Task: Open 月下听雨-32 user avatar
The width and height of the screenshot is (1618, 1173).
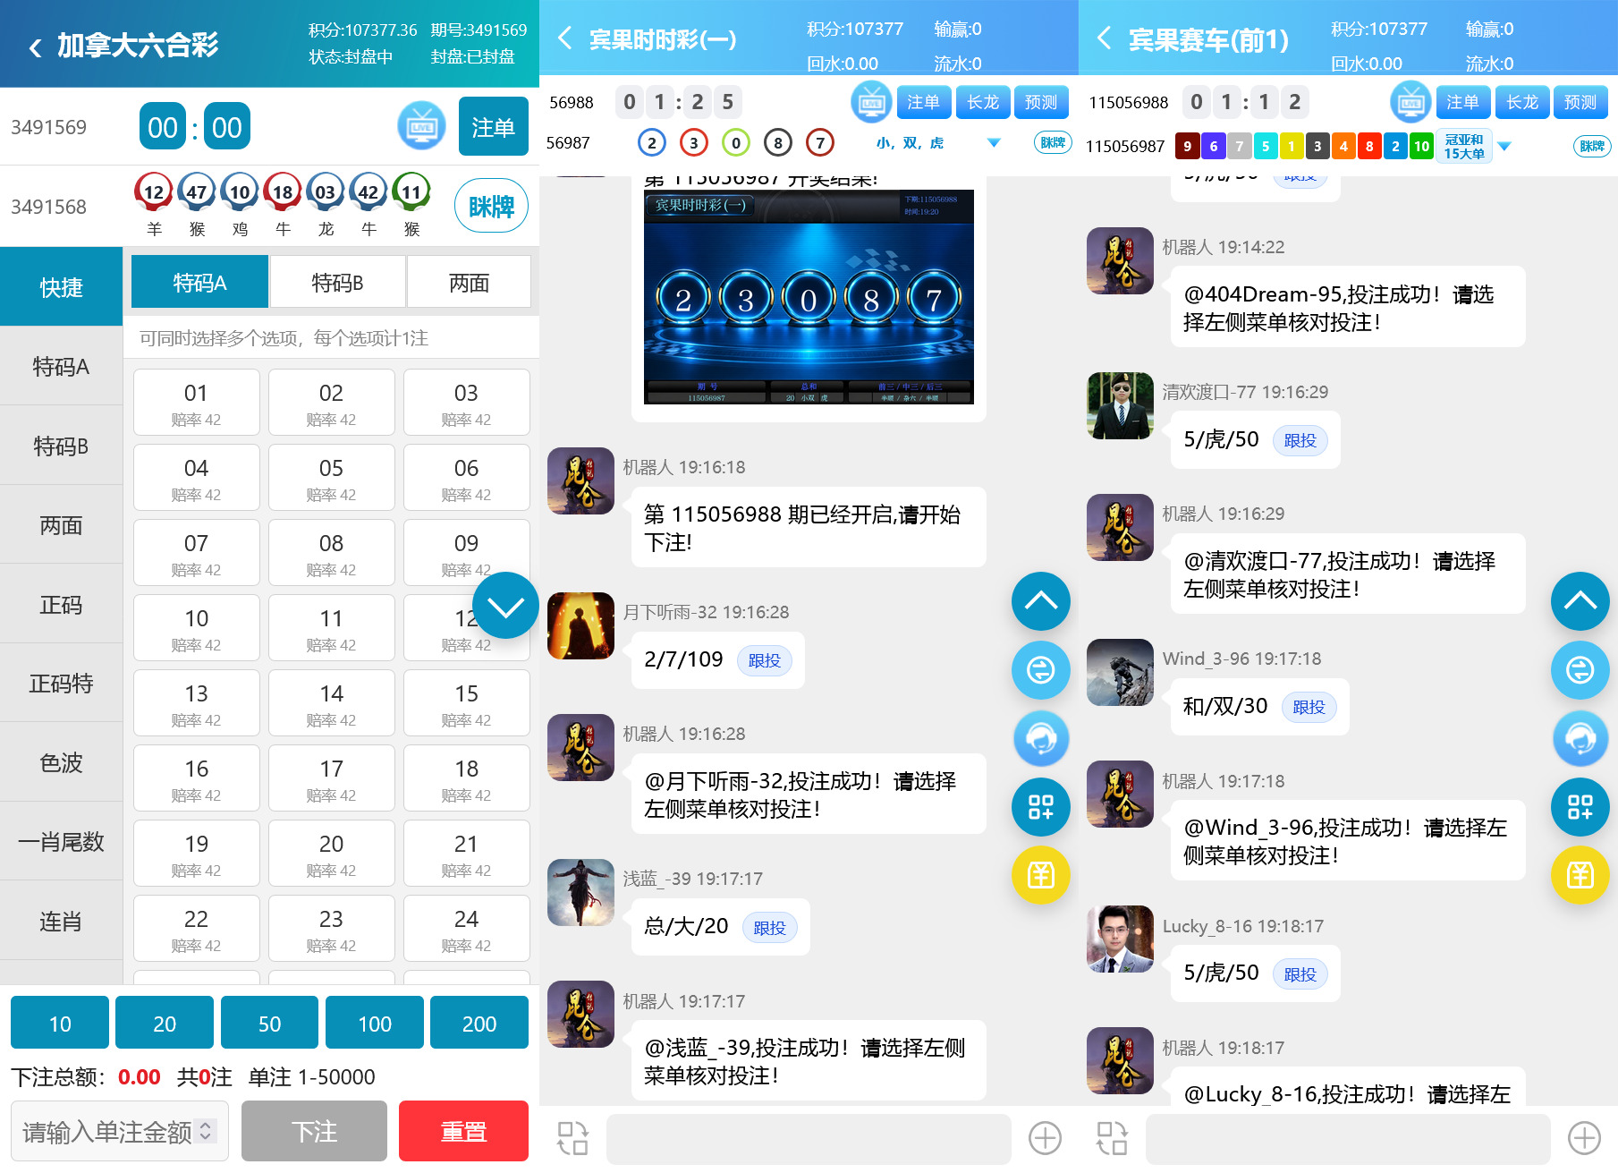Action: point(580,625)
